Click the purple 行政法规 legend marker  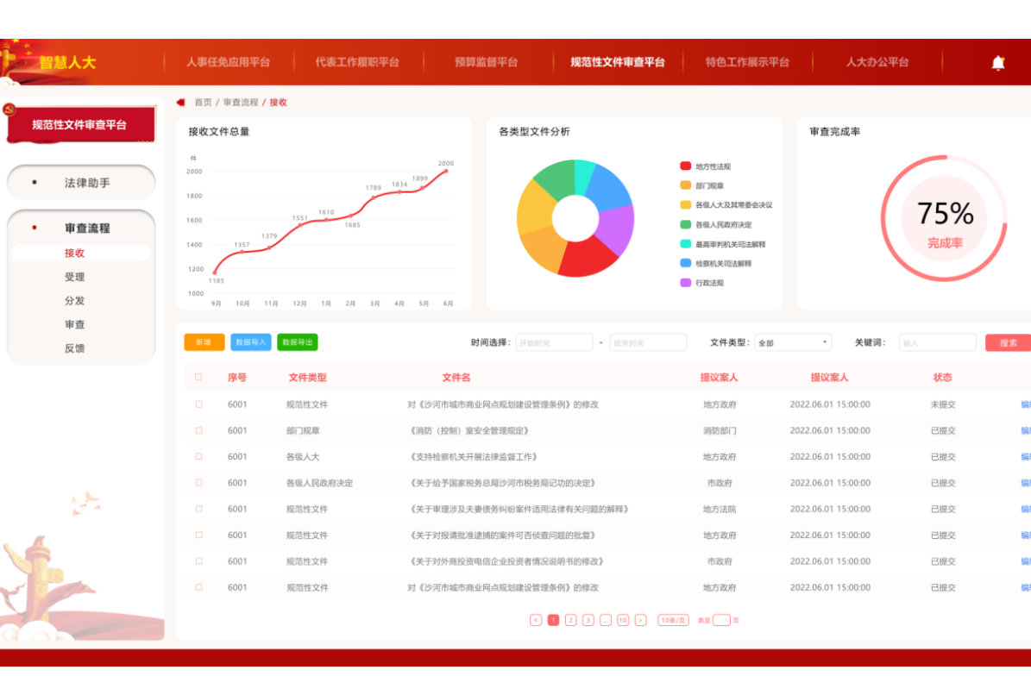tap(685, 283)
